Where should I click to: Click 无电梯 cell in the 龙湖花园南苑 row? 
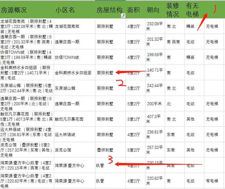[x=214, y=26]
